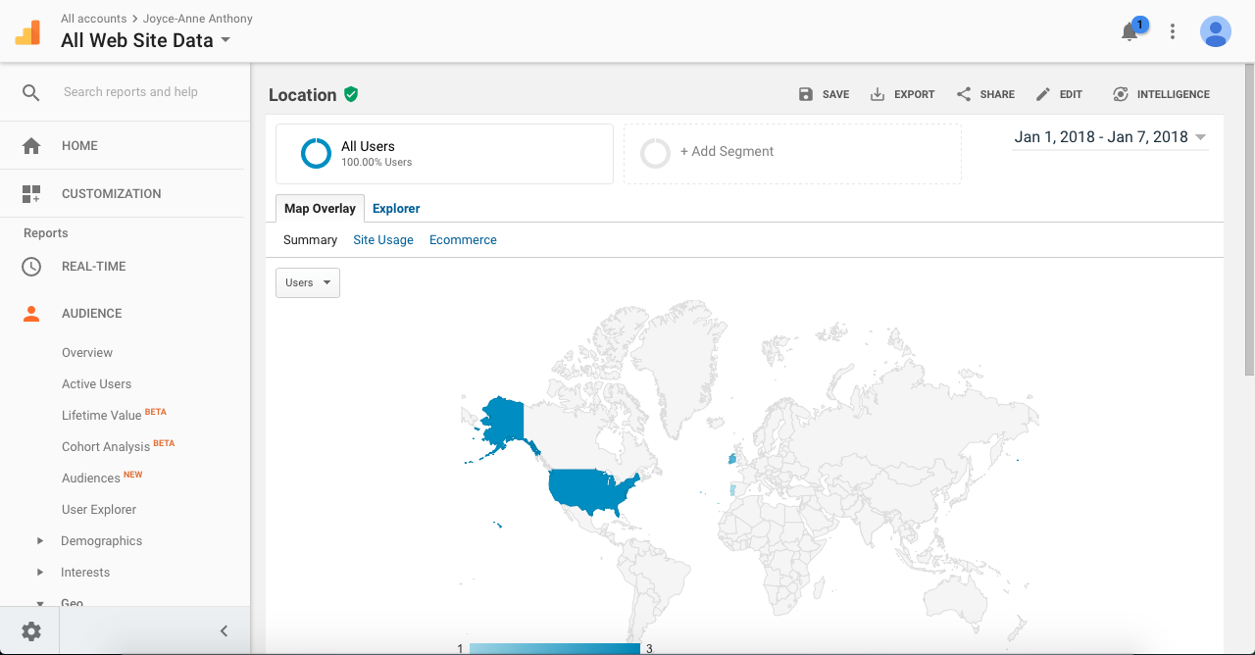This screenshot has height=655, width=1255.
Task: Switch to the Explorer tab
Action: (396, 208)
